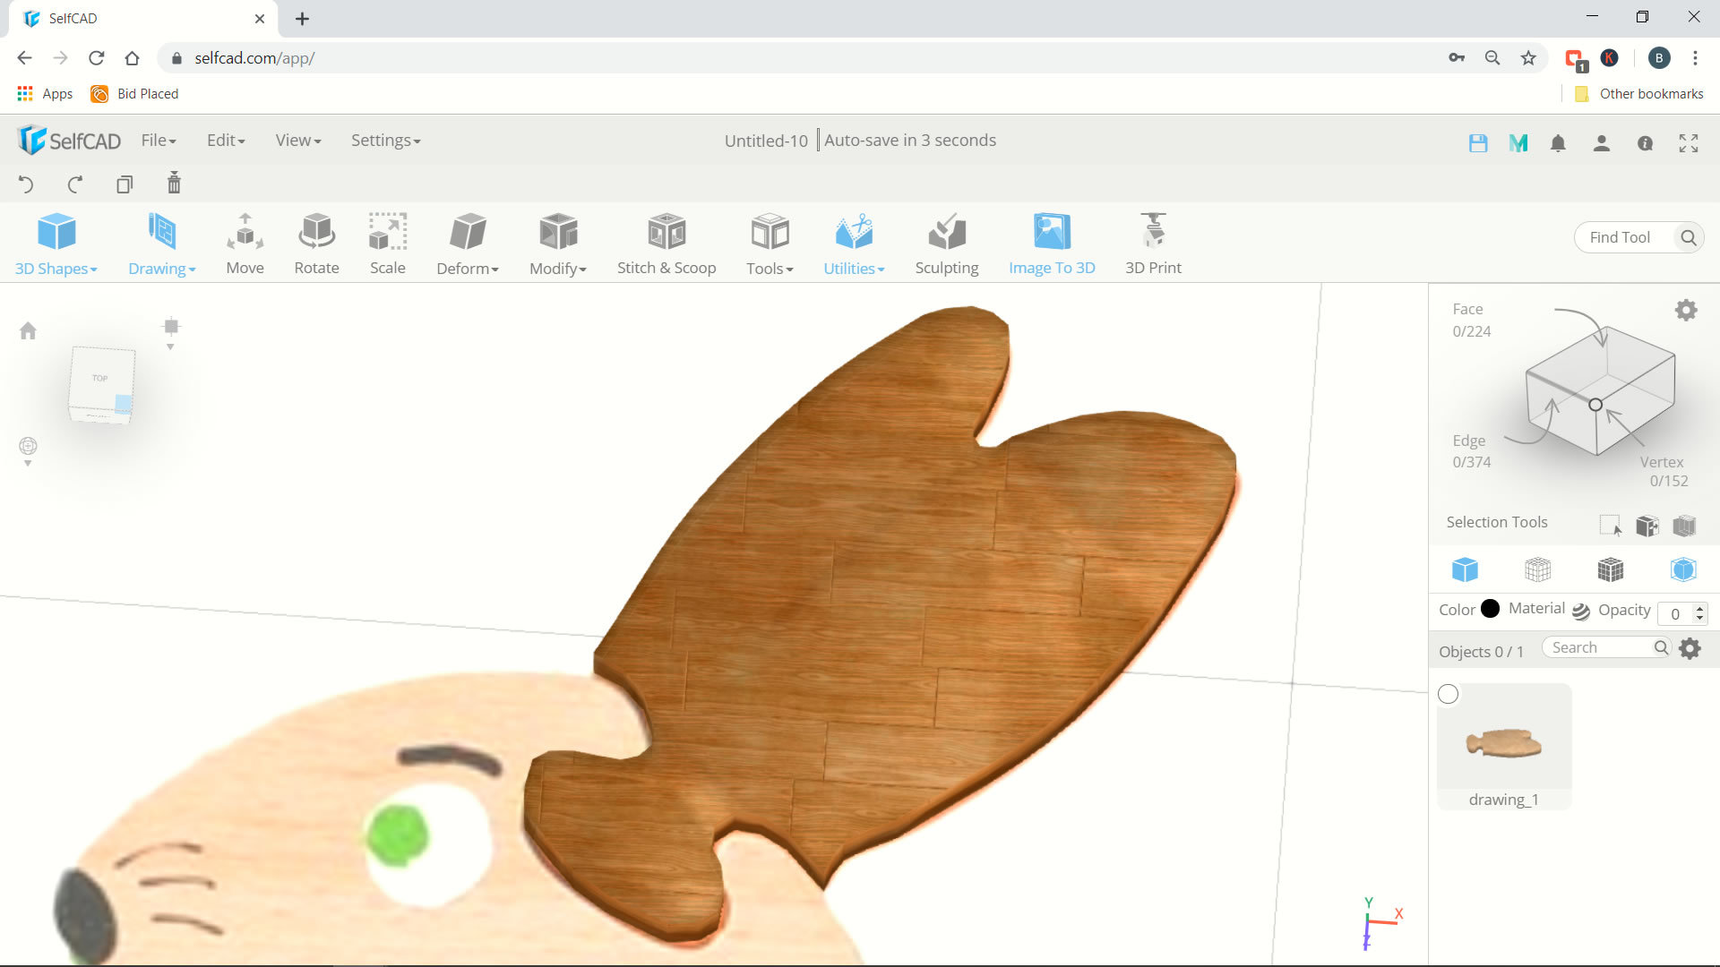Open the Other bookmarks folder
1720x967 pixels.
pyautogui.click(x=1639, y=94)
